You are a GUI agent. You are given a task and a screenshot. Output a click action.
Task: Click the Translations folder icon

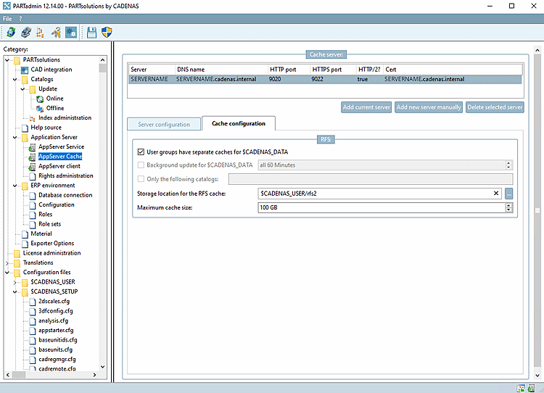17,263
